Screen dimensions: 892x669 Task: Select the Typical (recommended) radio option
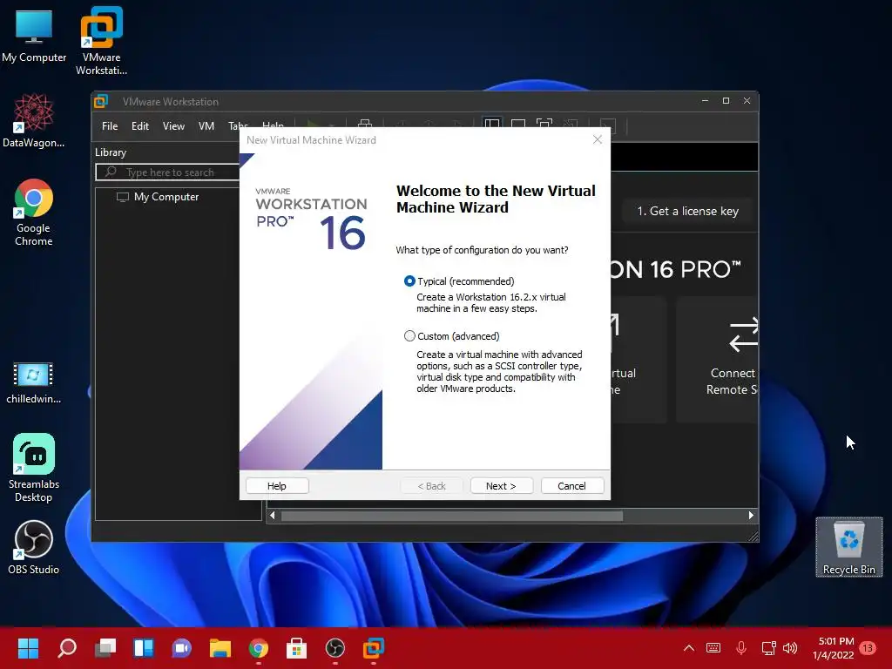[409, 281]
